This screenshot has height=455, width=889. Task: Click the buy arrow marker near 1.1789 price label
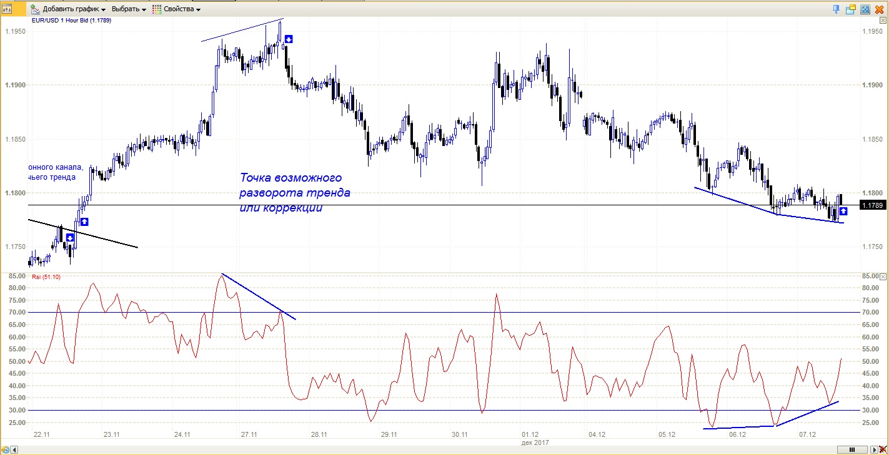tap(843, 211)
